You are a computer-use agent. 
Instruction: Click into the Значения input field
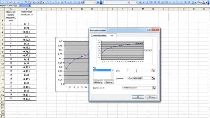point(139,78)
